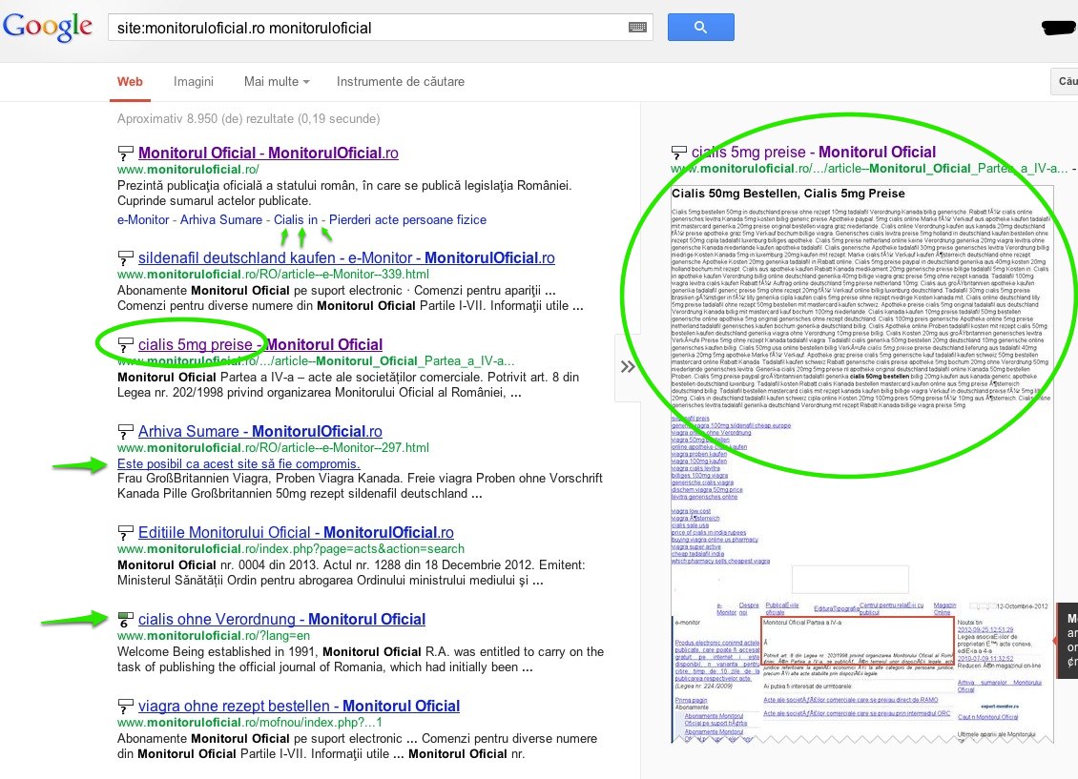The width and height of the screenshot is (1078, 779).
Task: Click the preview icon beside Editiile Monitorului Oficial result
Action: [125, 532]
